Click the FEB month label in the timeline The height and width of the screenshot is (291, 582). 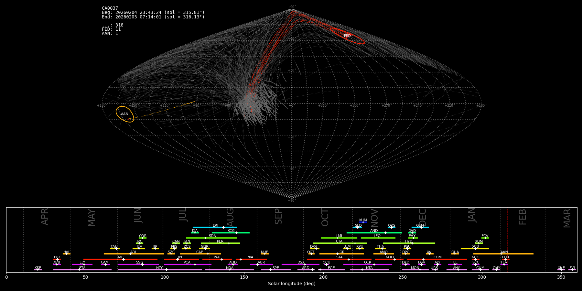pos(523,217)
